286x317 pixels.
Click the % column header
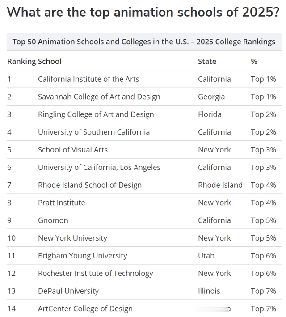point(254,61)
